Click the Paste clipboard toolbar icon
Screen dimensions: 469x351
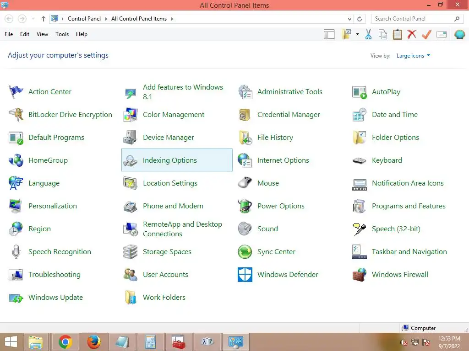tap(397, 34)
